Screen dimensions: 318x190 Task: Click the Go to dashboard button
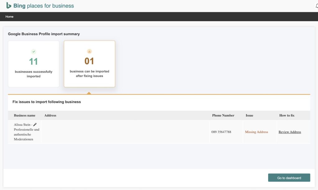(289, 178)
